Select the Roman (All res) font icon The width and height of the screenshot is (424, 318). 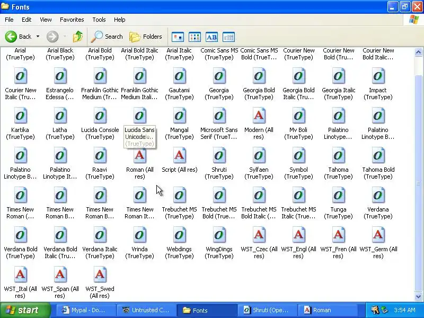coord(139,155)
